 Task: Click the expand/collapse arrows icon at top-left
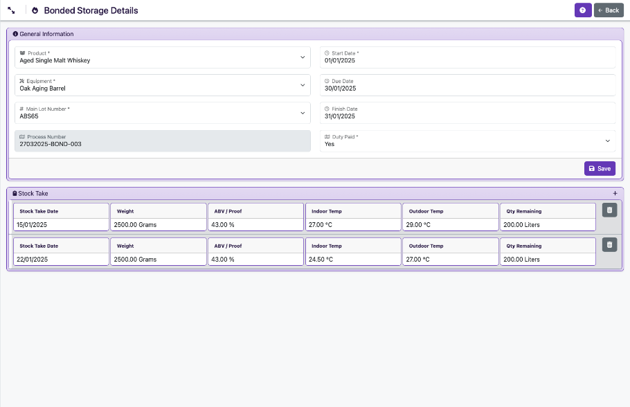coord(11,10)
